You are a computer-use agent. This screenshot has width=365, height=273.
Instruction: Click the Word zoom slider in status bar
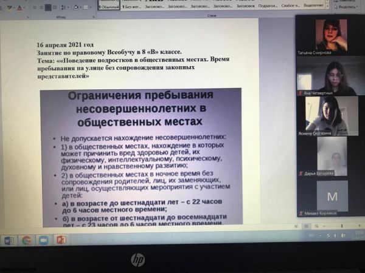(342, 226)
